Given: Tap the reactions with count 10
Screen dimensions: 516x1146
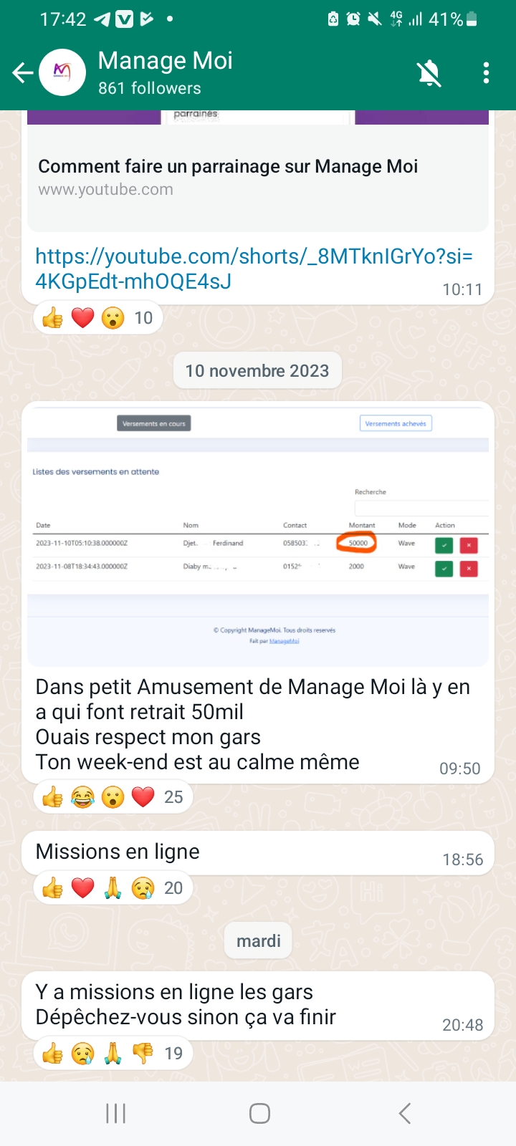Looking at the screenshot, I should pos(98,318).
